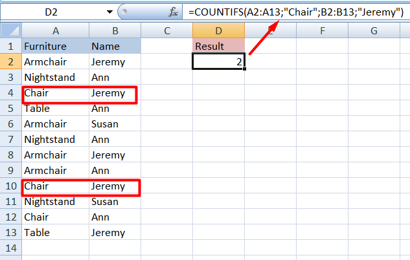Click Armchair cell in row 9
The width and height of the screenshot is (410, 260).
coord(56,171)
